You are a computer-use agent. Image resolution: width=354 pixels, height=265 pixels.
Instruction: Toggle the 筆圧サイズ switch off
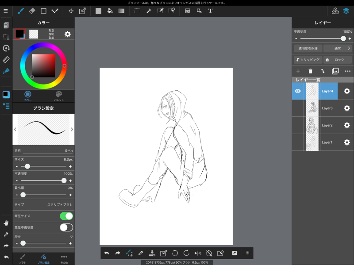[66, 216]
